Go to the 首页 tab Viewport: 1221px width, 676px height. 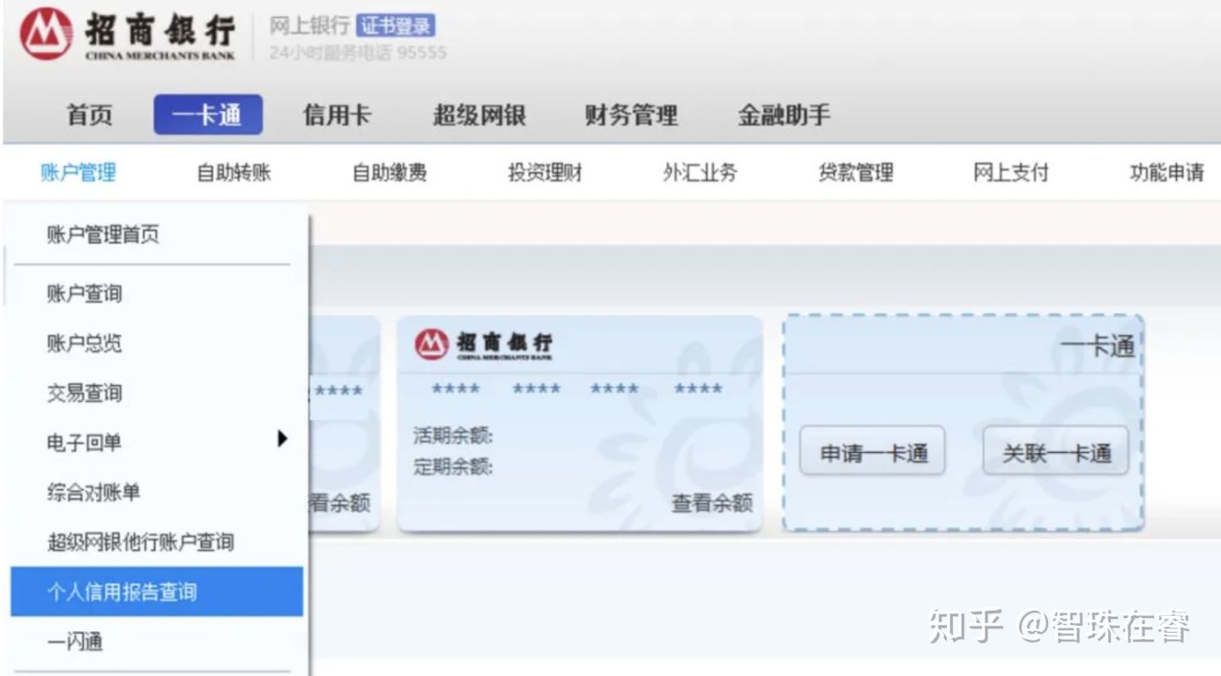click(89, 115)
